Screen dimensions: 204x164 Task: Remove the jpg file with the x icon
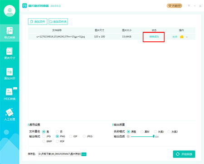click(187, 37)
